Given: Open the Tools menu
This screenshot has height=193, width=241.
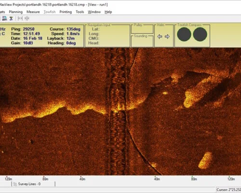Looking at the screenshot, I should [80, 12].
